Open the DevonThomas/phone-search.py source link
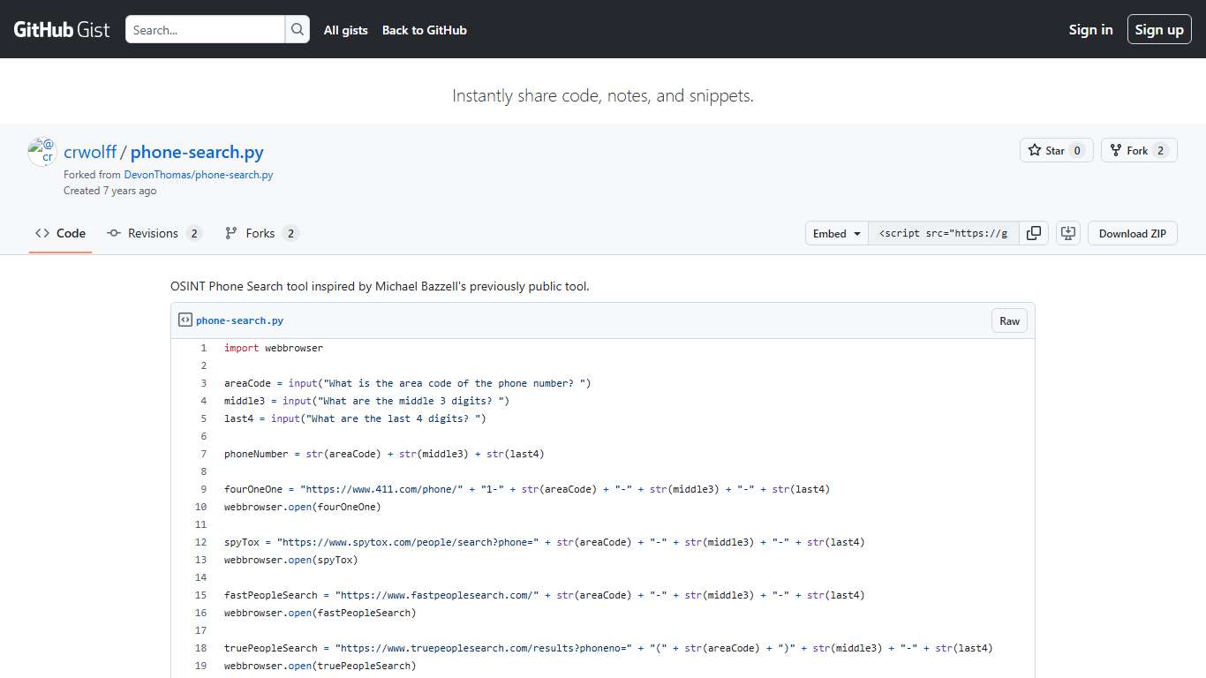Viewport: 1206px width, 678px height. 199,174
